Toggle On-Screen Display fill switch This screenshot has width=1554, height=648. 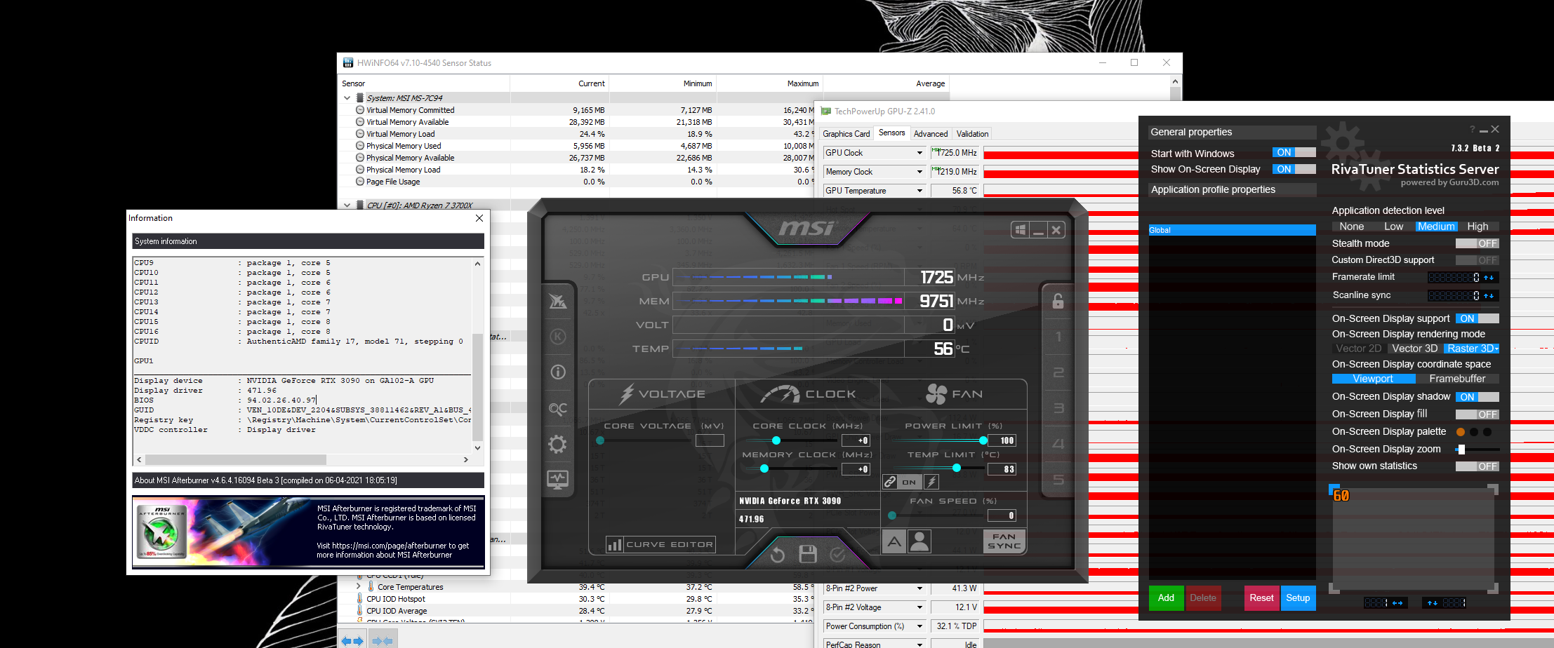tap(1477, 414)
